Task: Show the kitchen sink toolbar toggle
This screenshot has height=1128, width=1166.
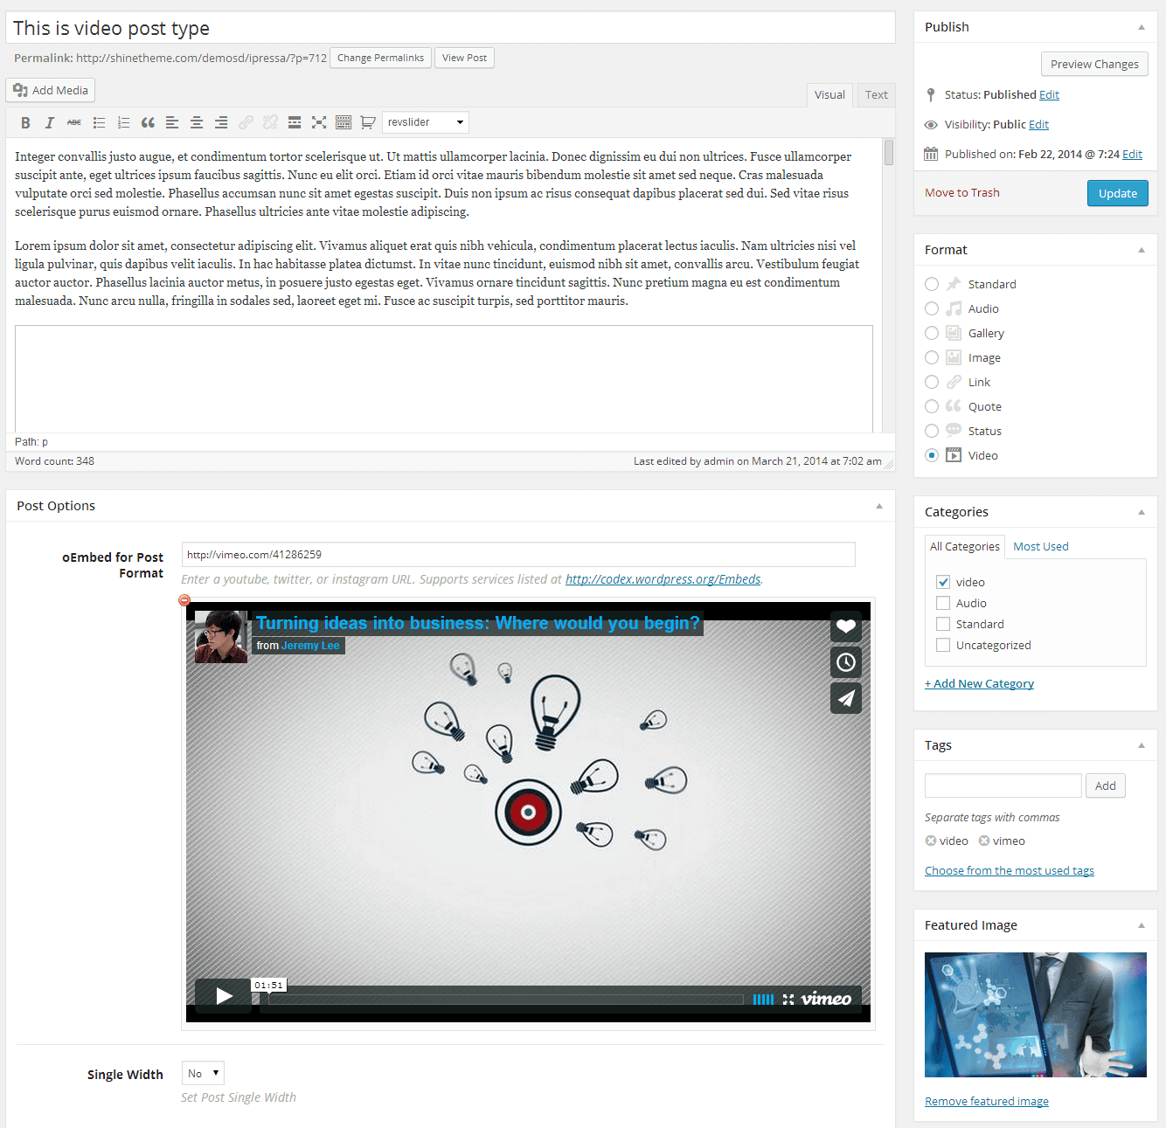Action: 344,122
